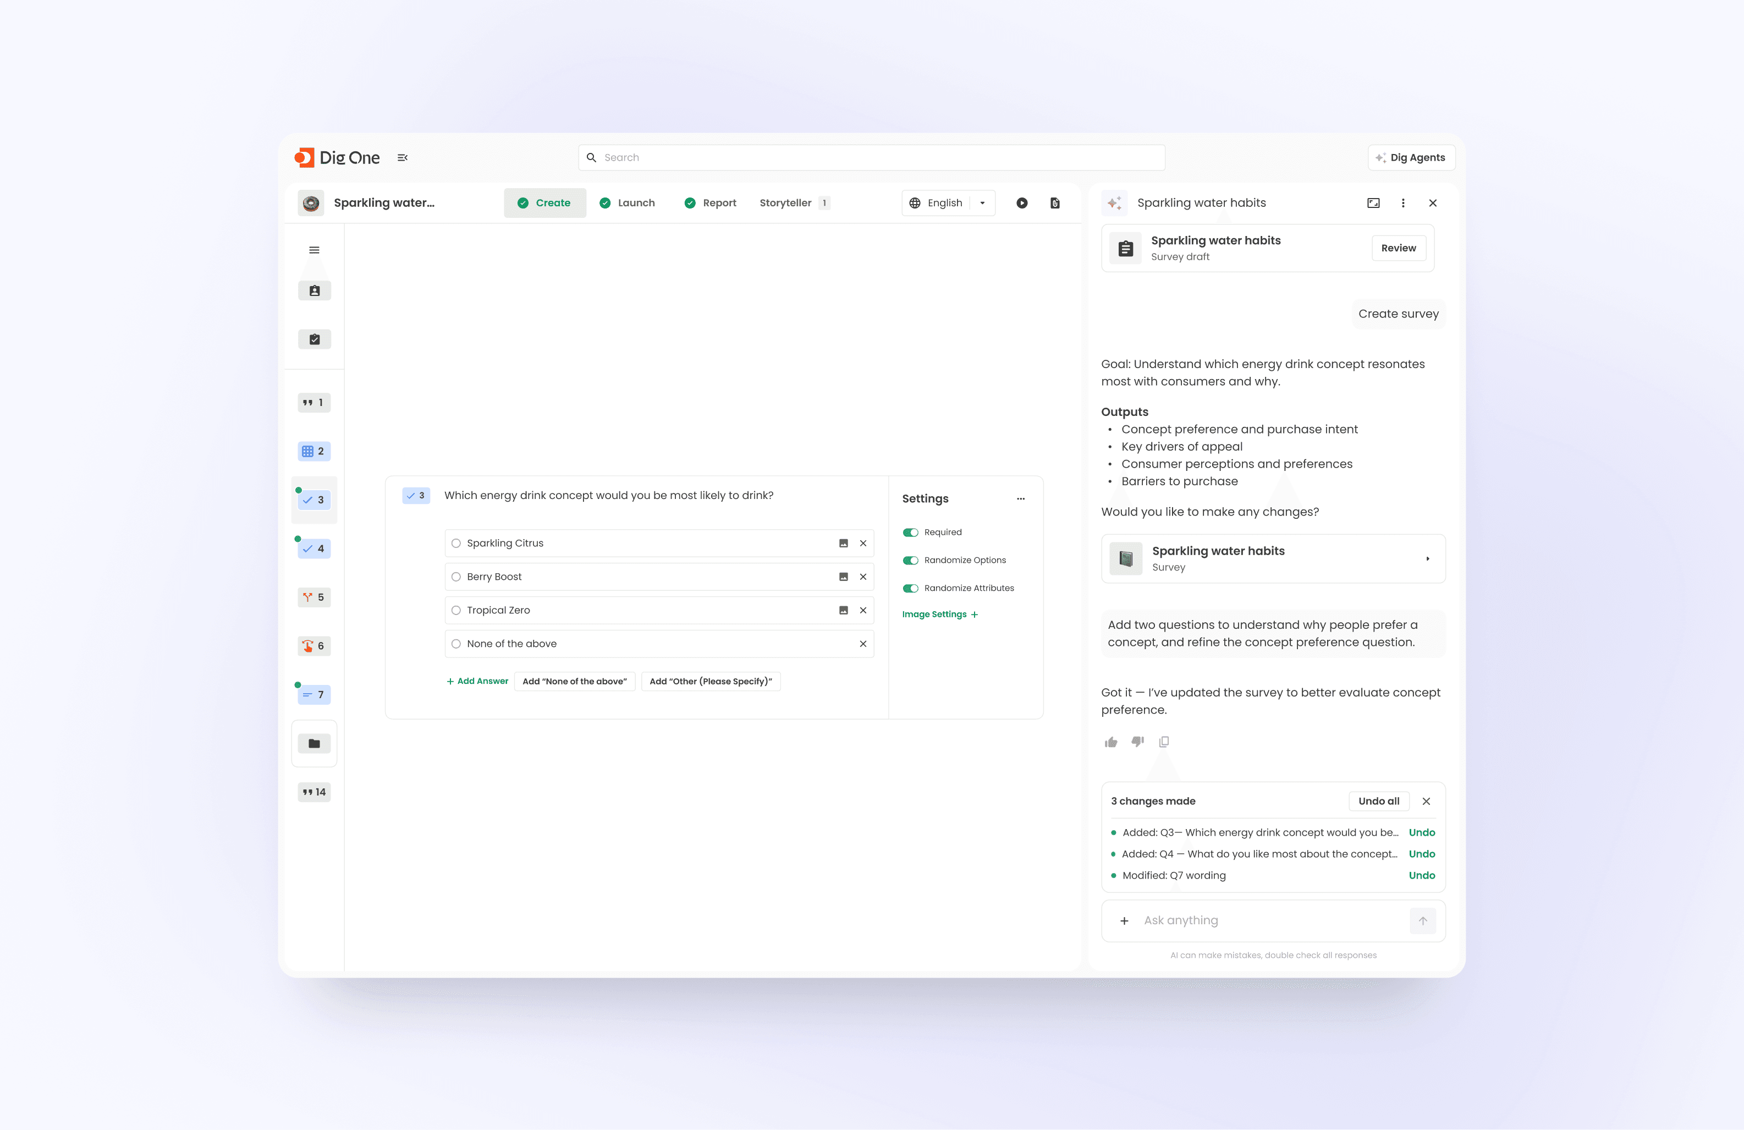
Task: Jump to grid question 2 in sidebar
Action: [x=315, y=452]
